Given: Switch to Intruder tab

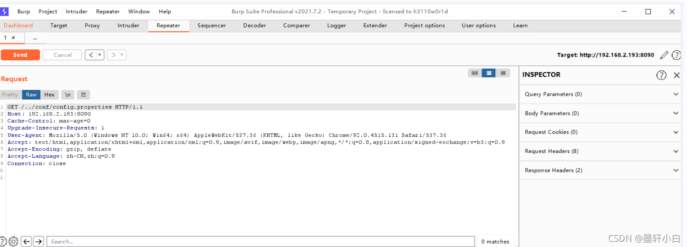Looking at the screenshot, I should (128, 26).
